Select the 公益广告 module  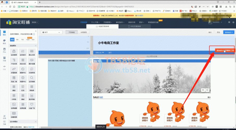[32, 106]
